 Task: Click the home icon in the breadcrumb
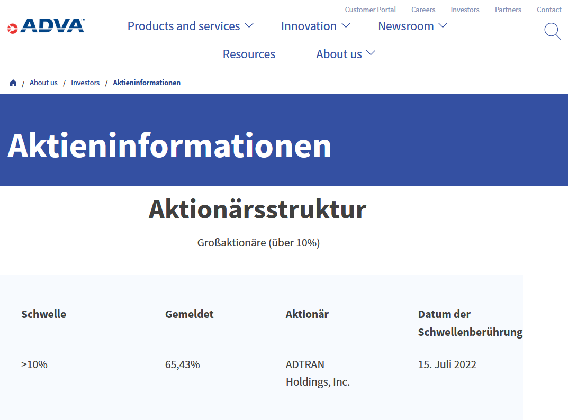[x=13, y=82]
